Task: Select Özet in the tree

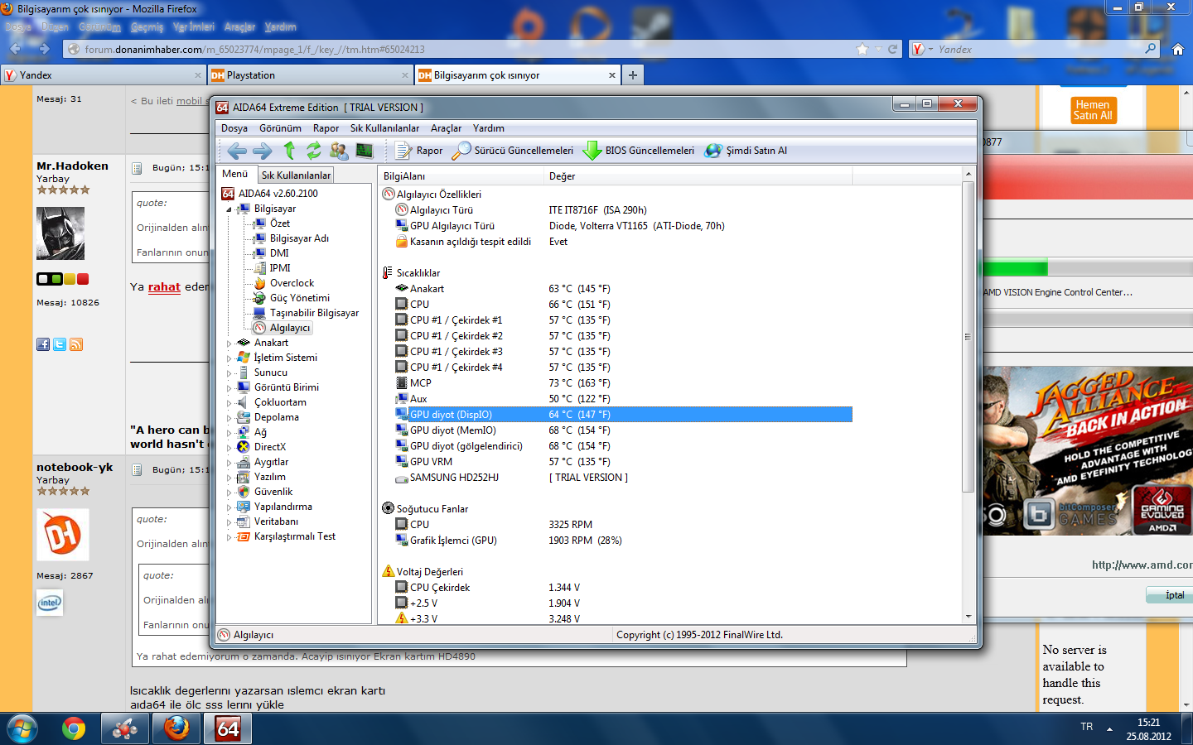Action: [x=280, y=223]
